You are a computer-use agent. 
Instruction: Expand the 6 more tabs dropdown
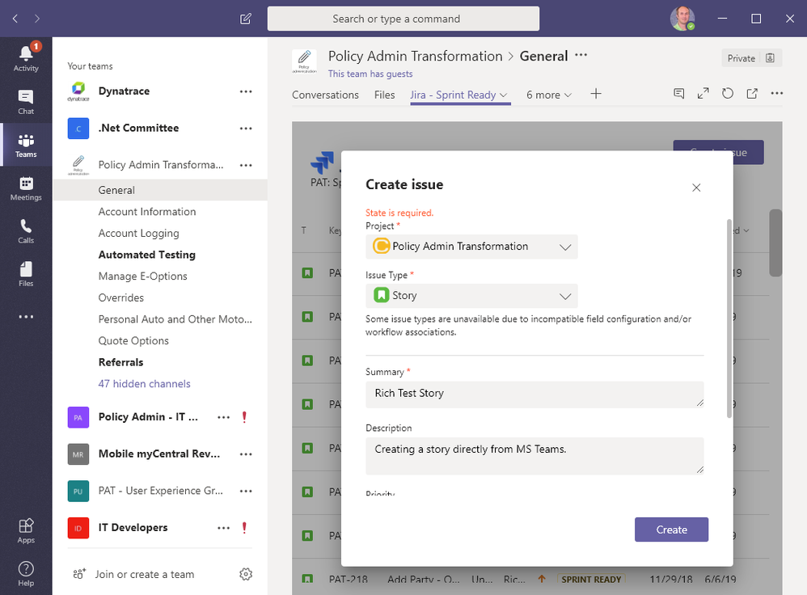[x=549, y=95]
